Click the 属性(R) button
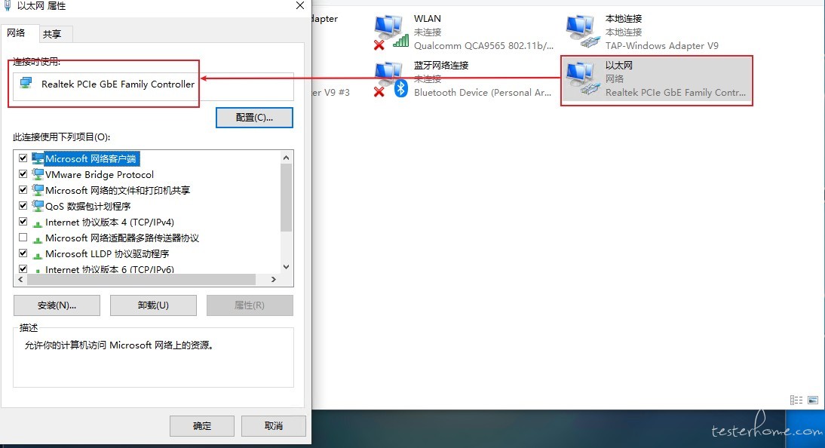 [250, 305]
